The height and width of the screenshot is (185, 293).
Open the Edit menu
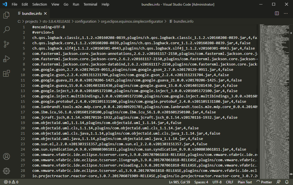(25, 4)
